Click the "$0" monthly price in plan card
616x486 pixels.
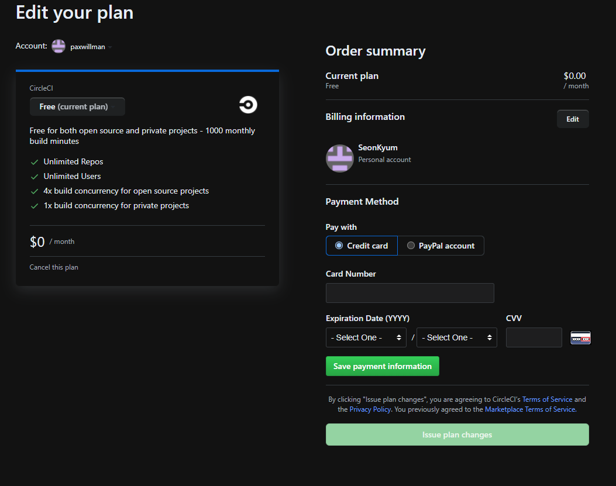tap(37, 242)
